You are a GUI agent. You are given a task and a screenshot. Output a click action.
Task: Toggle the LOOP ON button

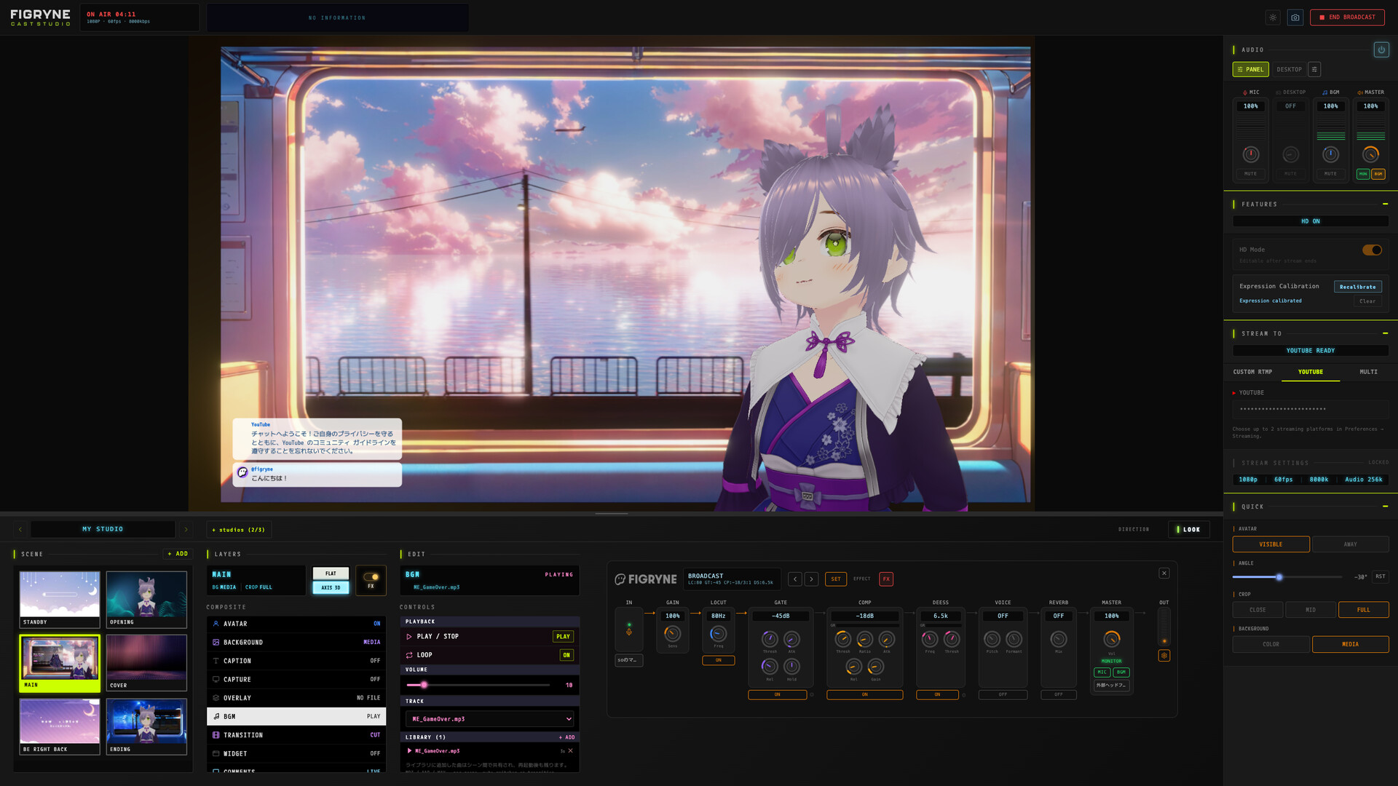pyautogui.click(x=566, y=655)
